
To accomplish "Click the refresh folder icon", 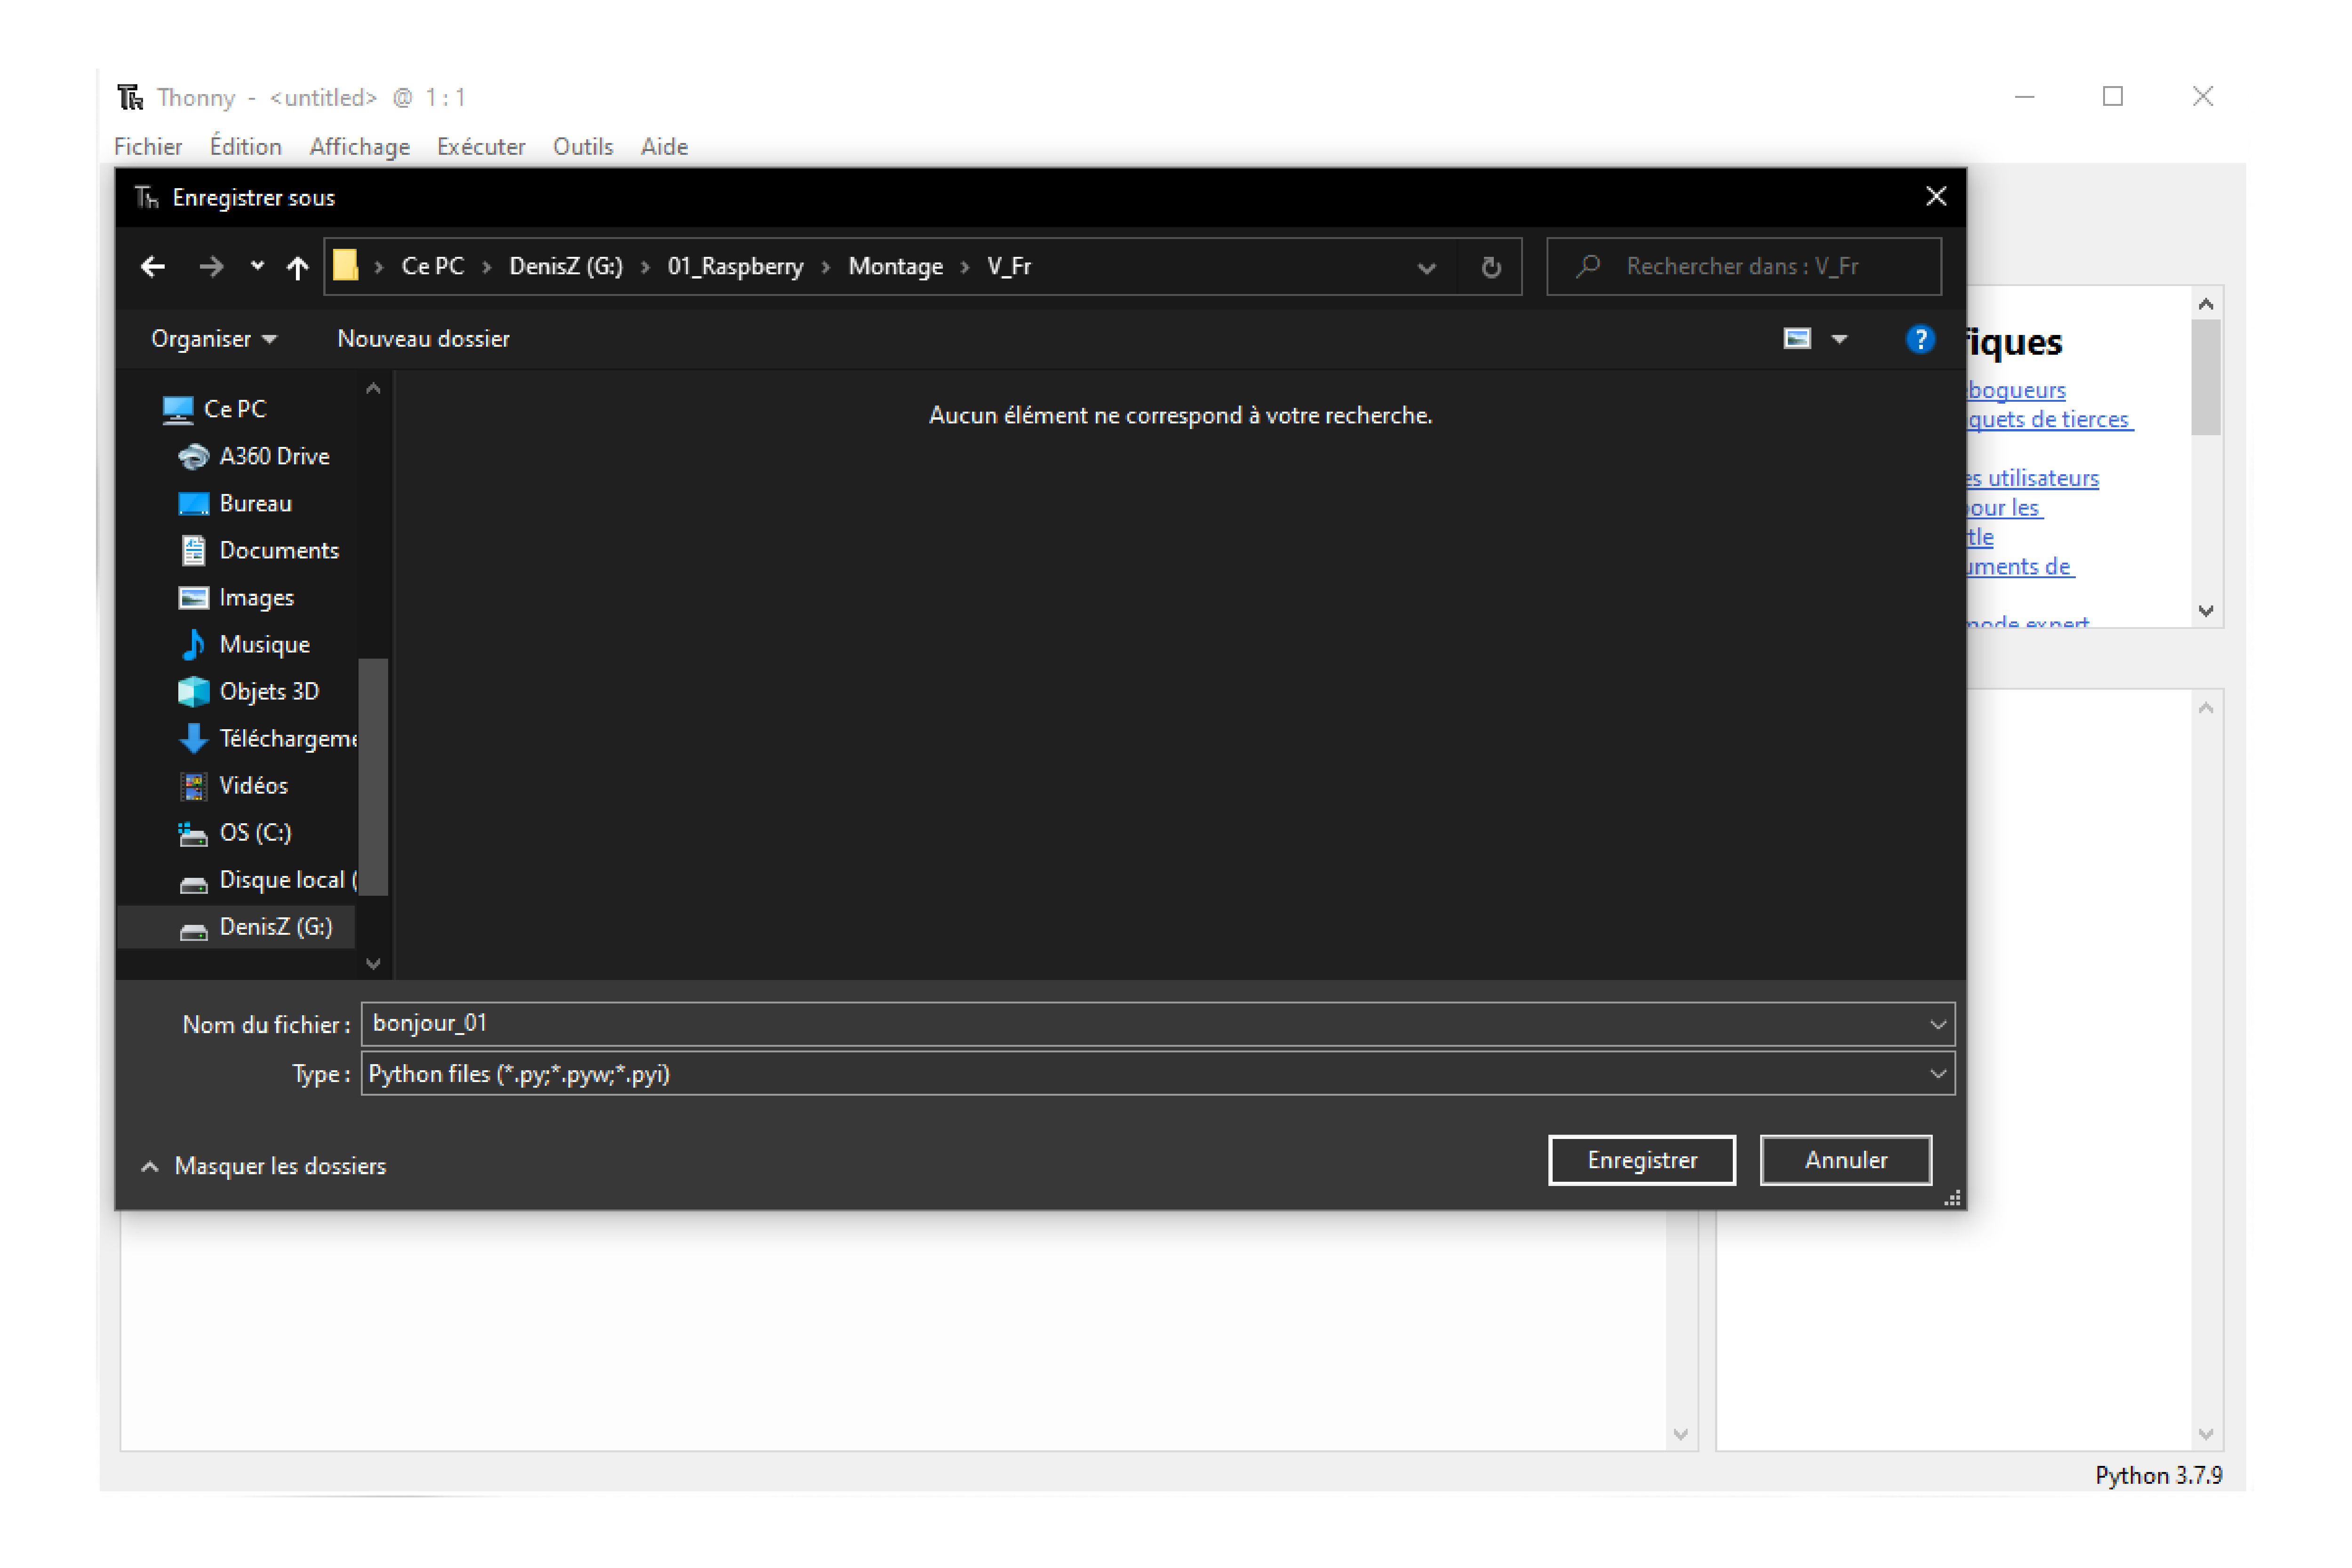I will point(1490,267).
